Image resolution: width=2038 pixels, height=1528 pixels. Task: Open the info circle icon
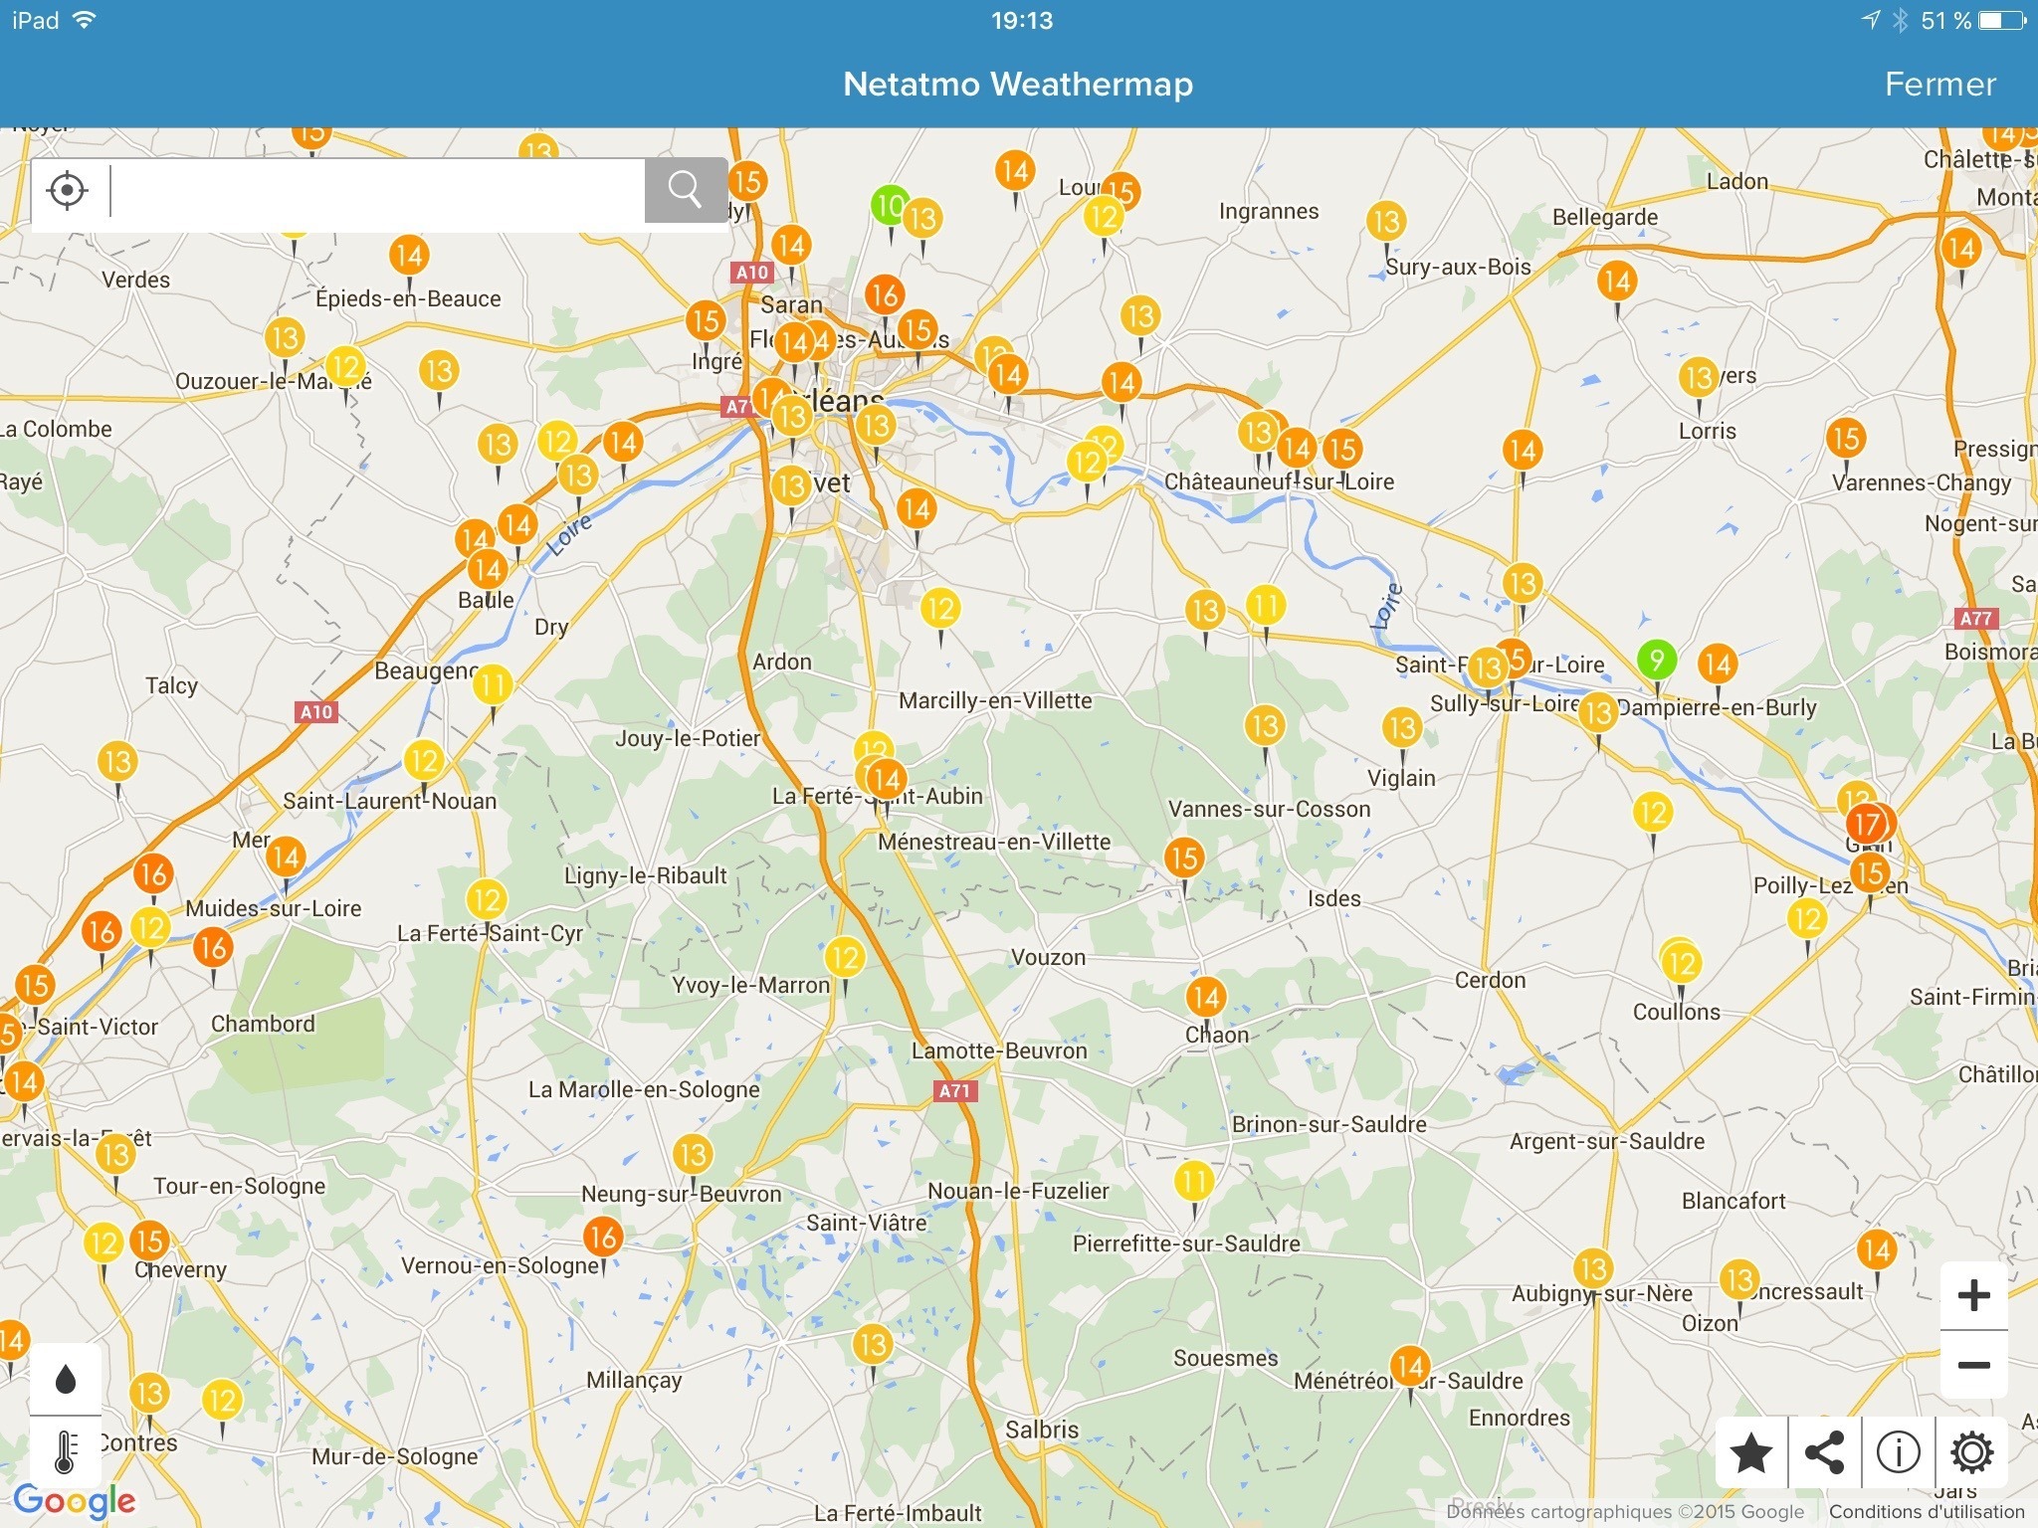1898,1453
